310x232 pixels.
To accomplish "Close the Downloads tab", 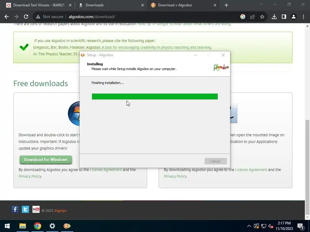I will 143,5.
